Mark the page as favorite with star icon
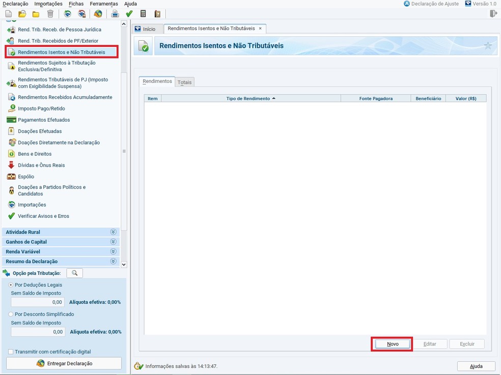 pos(488,46)
